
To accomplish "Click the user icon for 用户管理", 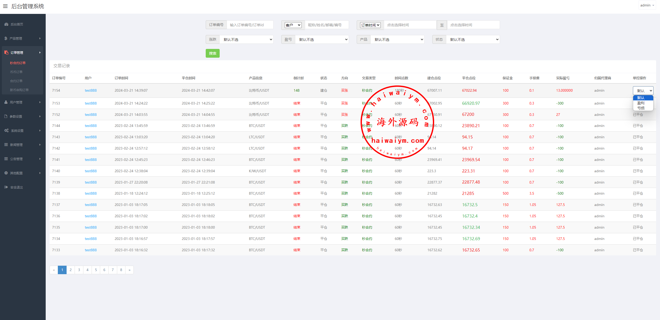I will [x=6, y=102].
